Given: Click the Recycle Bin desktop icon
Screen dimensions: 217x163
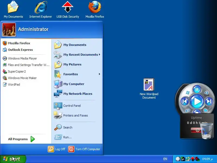Looking at the screenshot, I should pos(207,131).
